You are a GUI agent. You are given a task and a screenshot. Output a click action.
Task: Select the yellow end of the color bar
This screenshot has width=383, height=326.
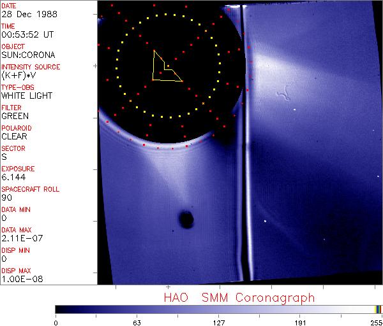click(379, 309)
